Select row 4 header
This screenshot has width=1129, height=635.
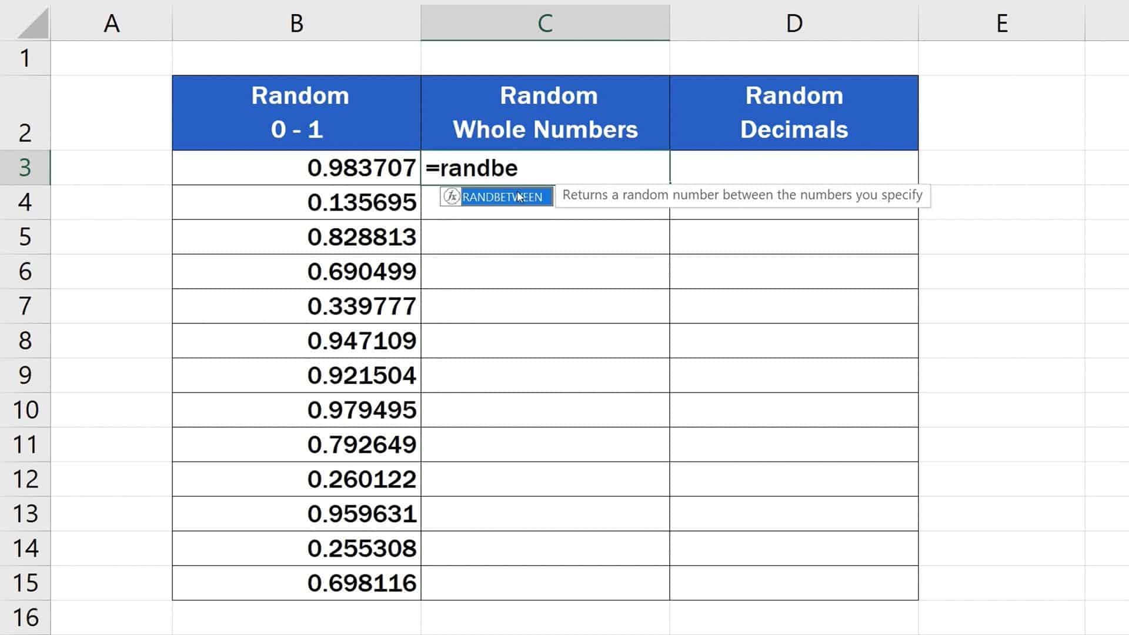(x=25, y=202)
